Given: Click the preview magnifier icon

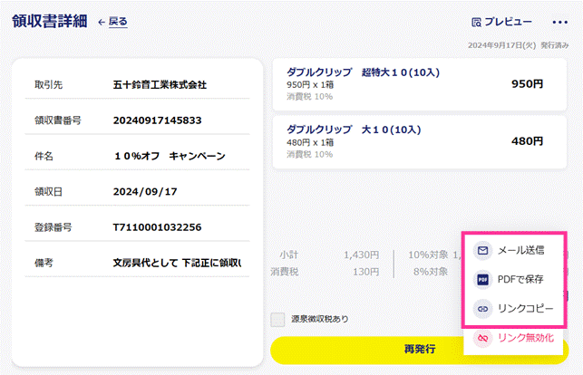Looking at the screenshot, I should [476, 23].
